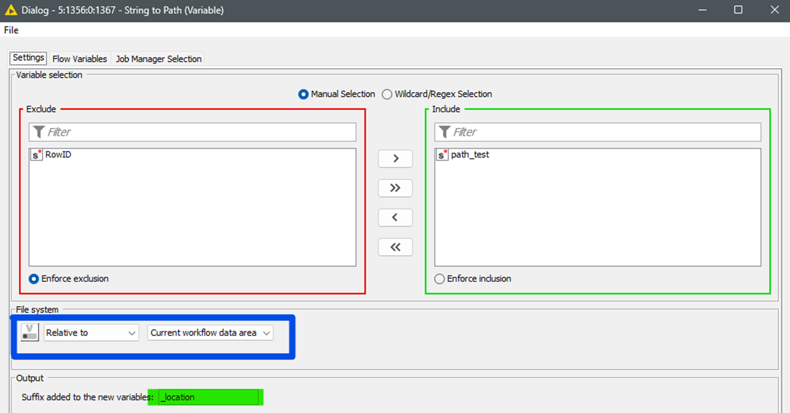Remove selected variable from Include list
790x413 pixels.
pos(395,217)
